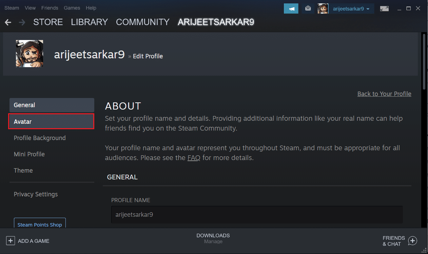This screenshot has height=254, width=428.
Task: Open the inbox envelope icon
Action: (308, 8)
